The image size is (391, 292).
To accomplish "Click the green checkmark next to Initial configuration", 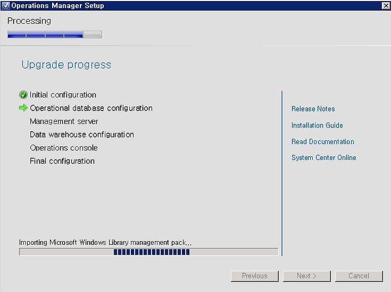I will coord(23,95).
